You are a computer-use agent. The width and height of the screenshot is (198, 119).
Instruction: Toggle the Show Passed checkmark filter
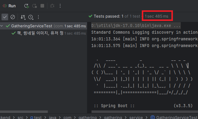(5, 17)
